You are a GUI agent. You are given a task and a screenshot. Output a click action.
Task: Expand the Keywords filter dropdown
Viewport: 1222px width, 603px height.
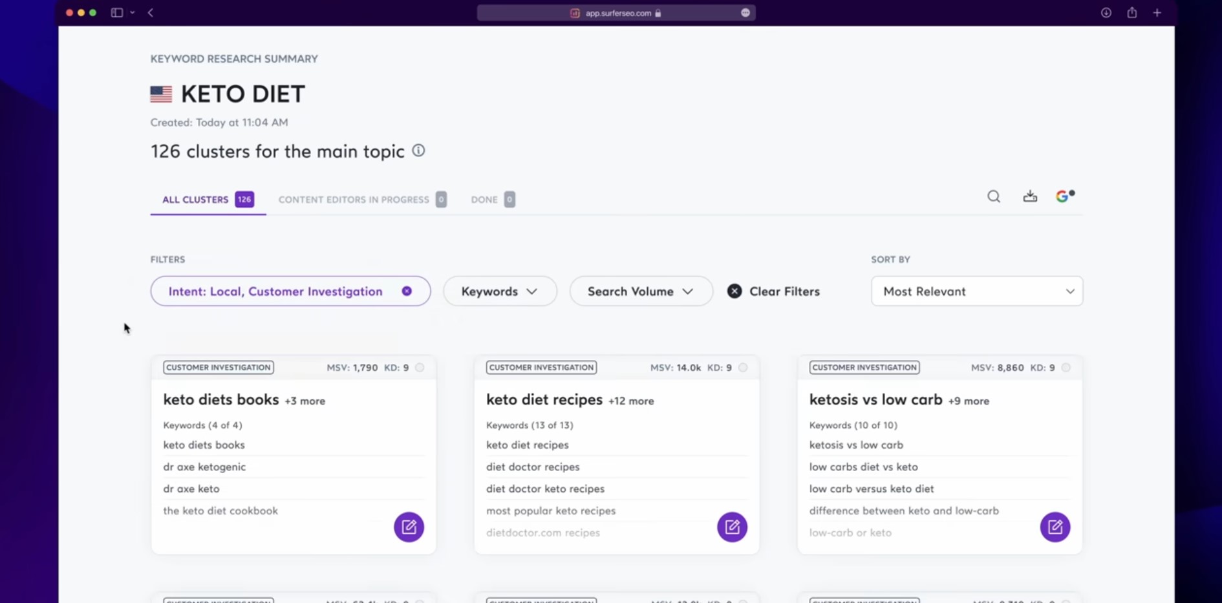(x=500, y=291)
